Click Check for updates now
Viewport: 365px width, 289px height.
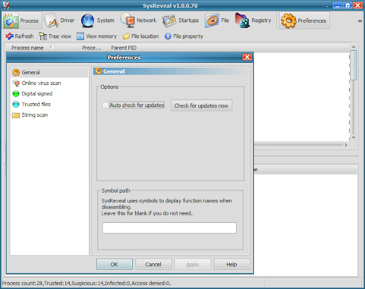pyautogui.click(x=201, y=105)
